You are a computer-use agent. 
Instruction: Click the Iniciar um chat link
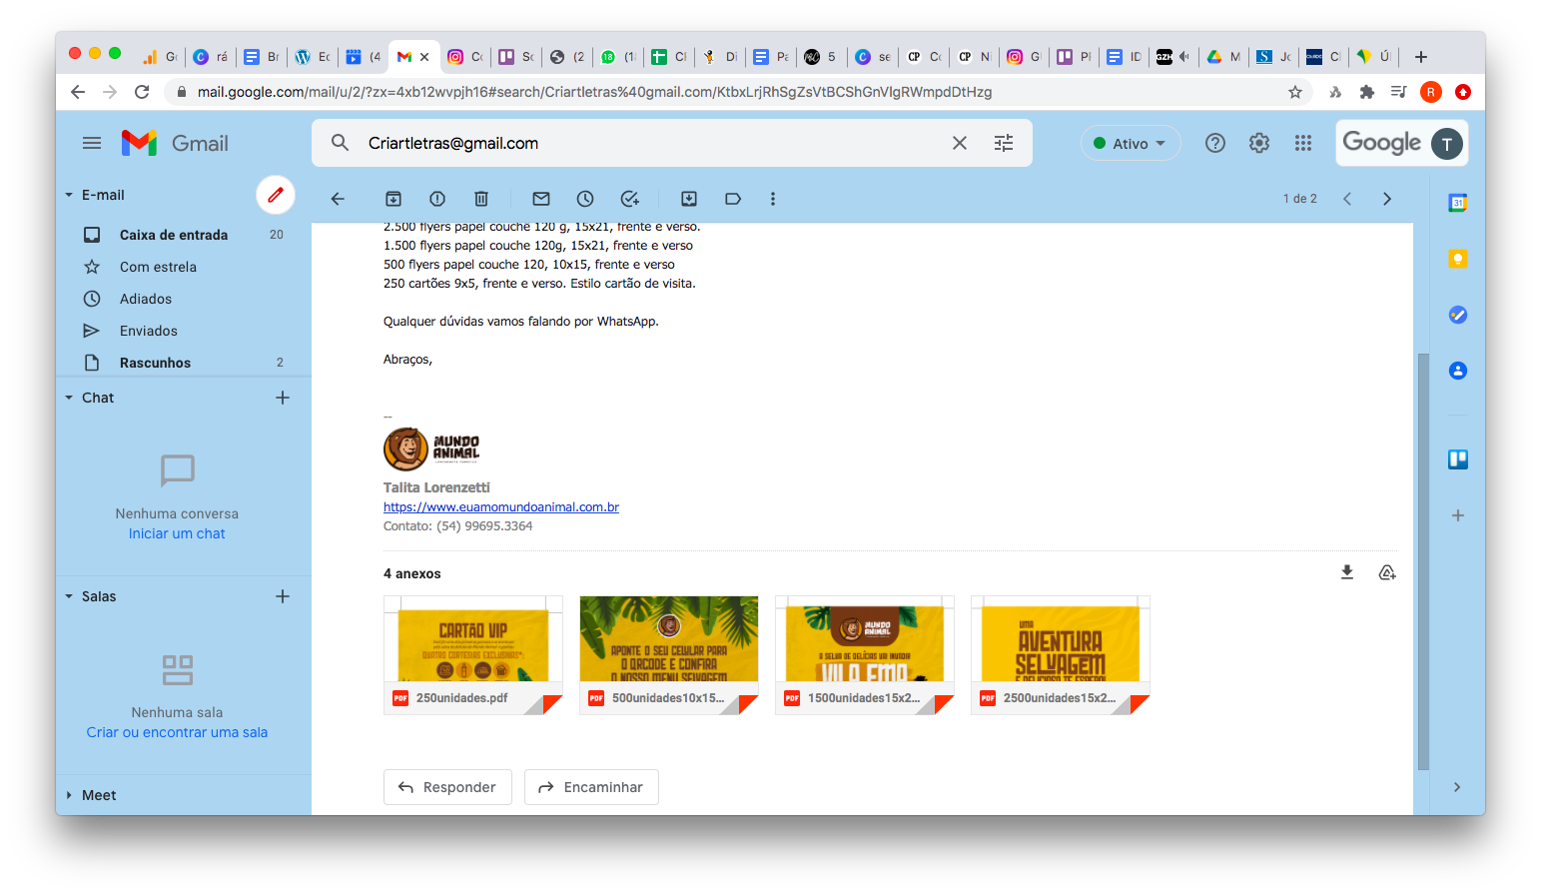point(177,533)
